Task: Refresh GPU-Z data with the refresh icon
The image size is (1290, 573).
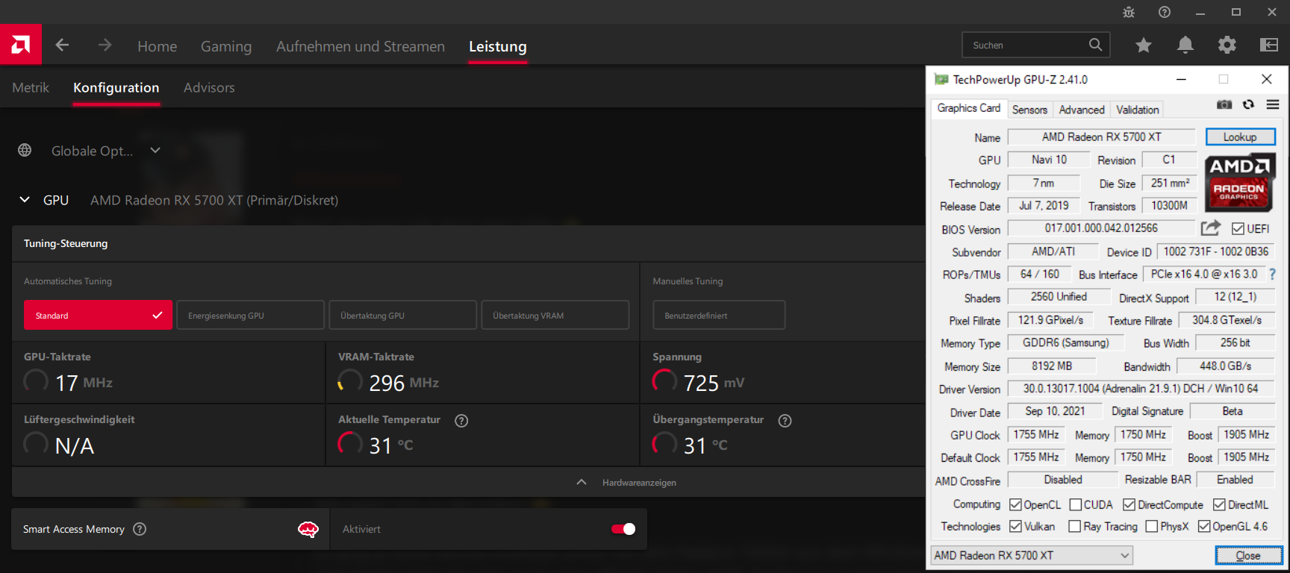Action: pyautogui.click(x=1248, y=104)
